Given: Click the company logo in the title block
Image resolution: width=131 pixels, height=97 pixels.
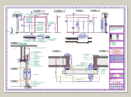Looking at the screenshot, I should (121, 76).
